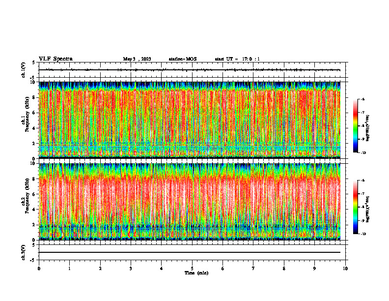Image resolution: width=389 pixels, height=301 pixels.
Task: Select the 'start UT = 17: 0 : 1' text
Action: pyautogui.click(x=237, y=59)
